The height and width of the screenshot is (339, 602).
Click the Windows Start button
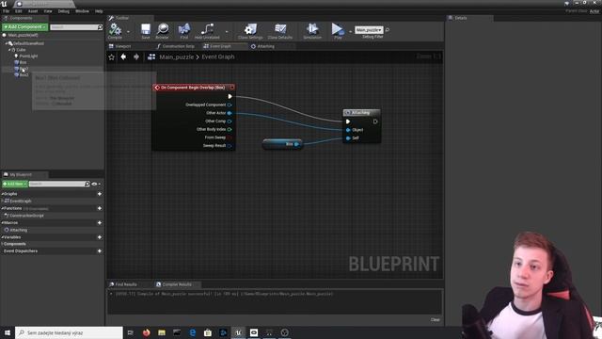click(8, 332)
